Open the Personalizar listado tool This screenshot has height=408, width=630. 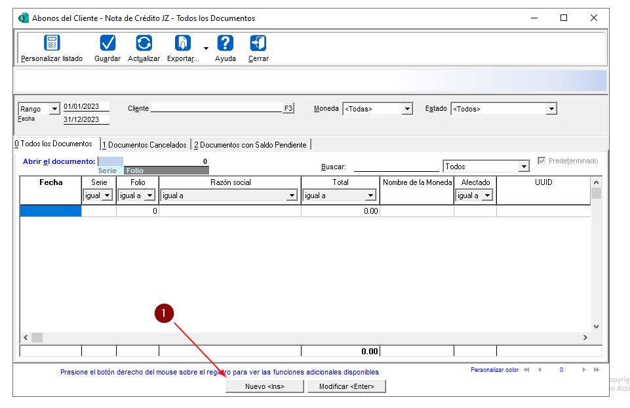52,49
